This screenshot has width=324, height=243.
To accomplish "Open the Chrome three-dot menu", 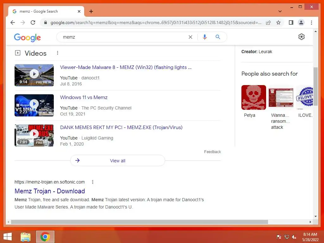I will click(311, 22).
